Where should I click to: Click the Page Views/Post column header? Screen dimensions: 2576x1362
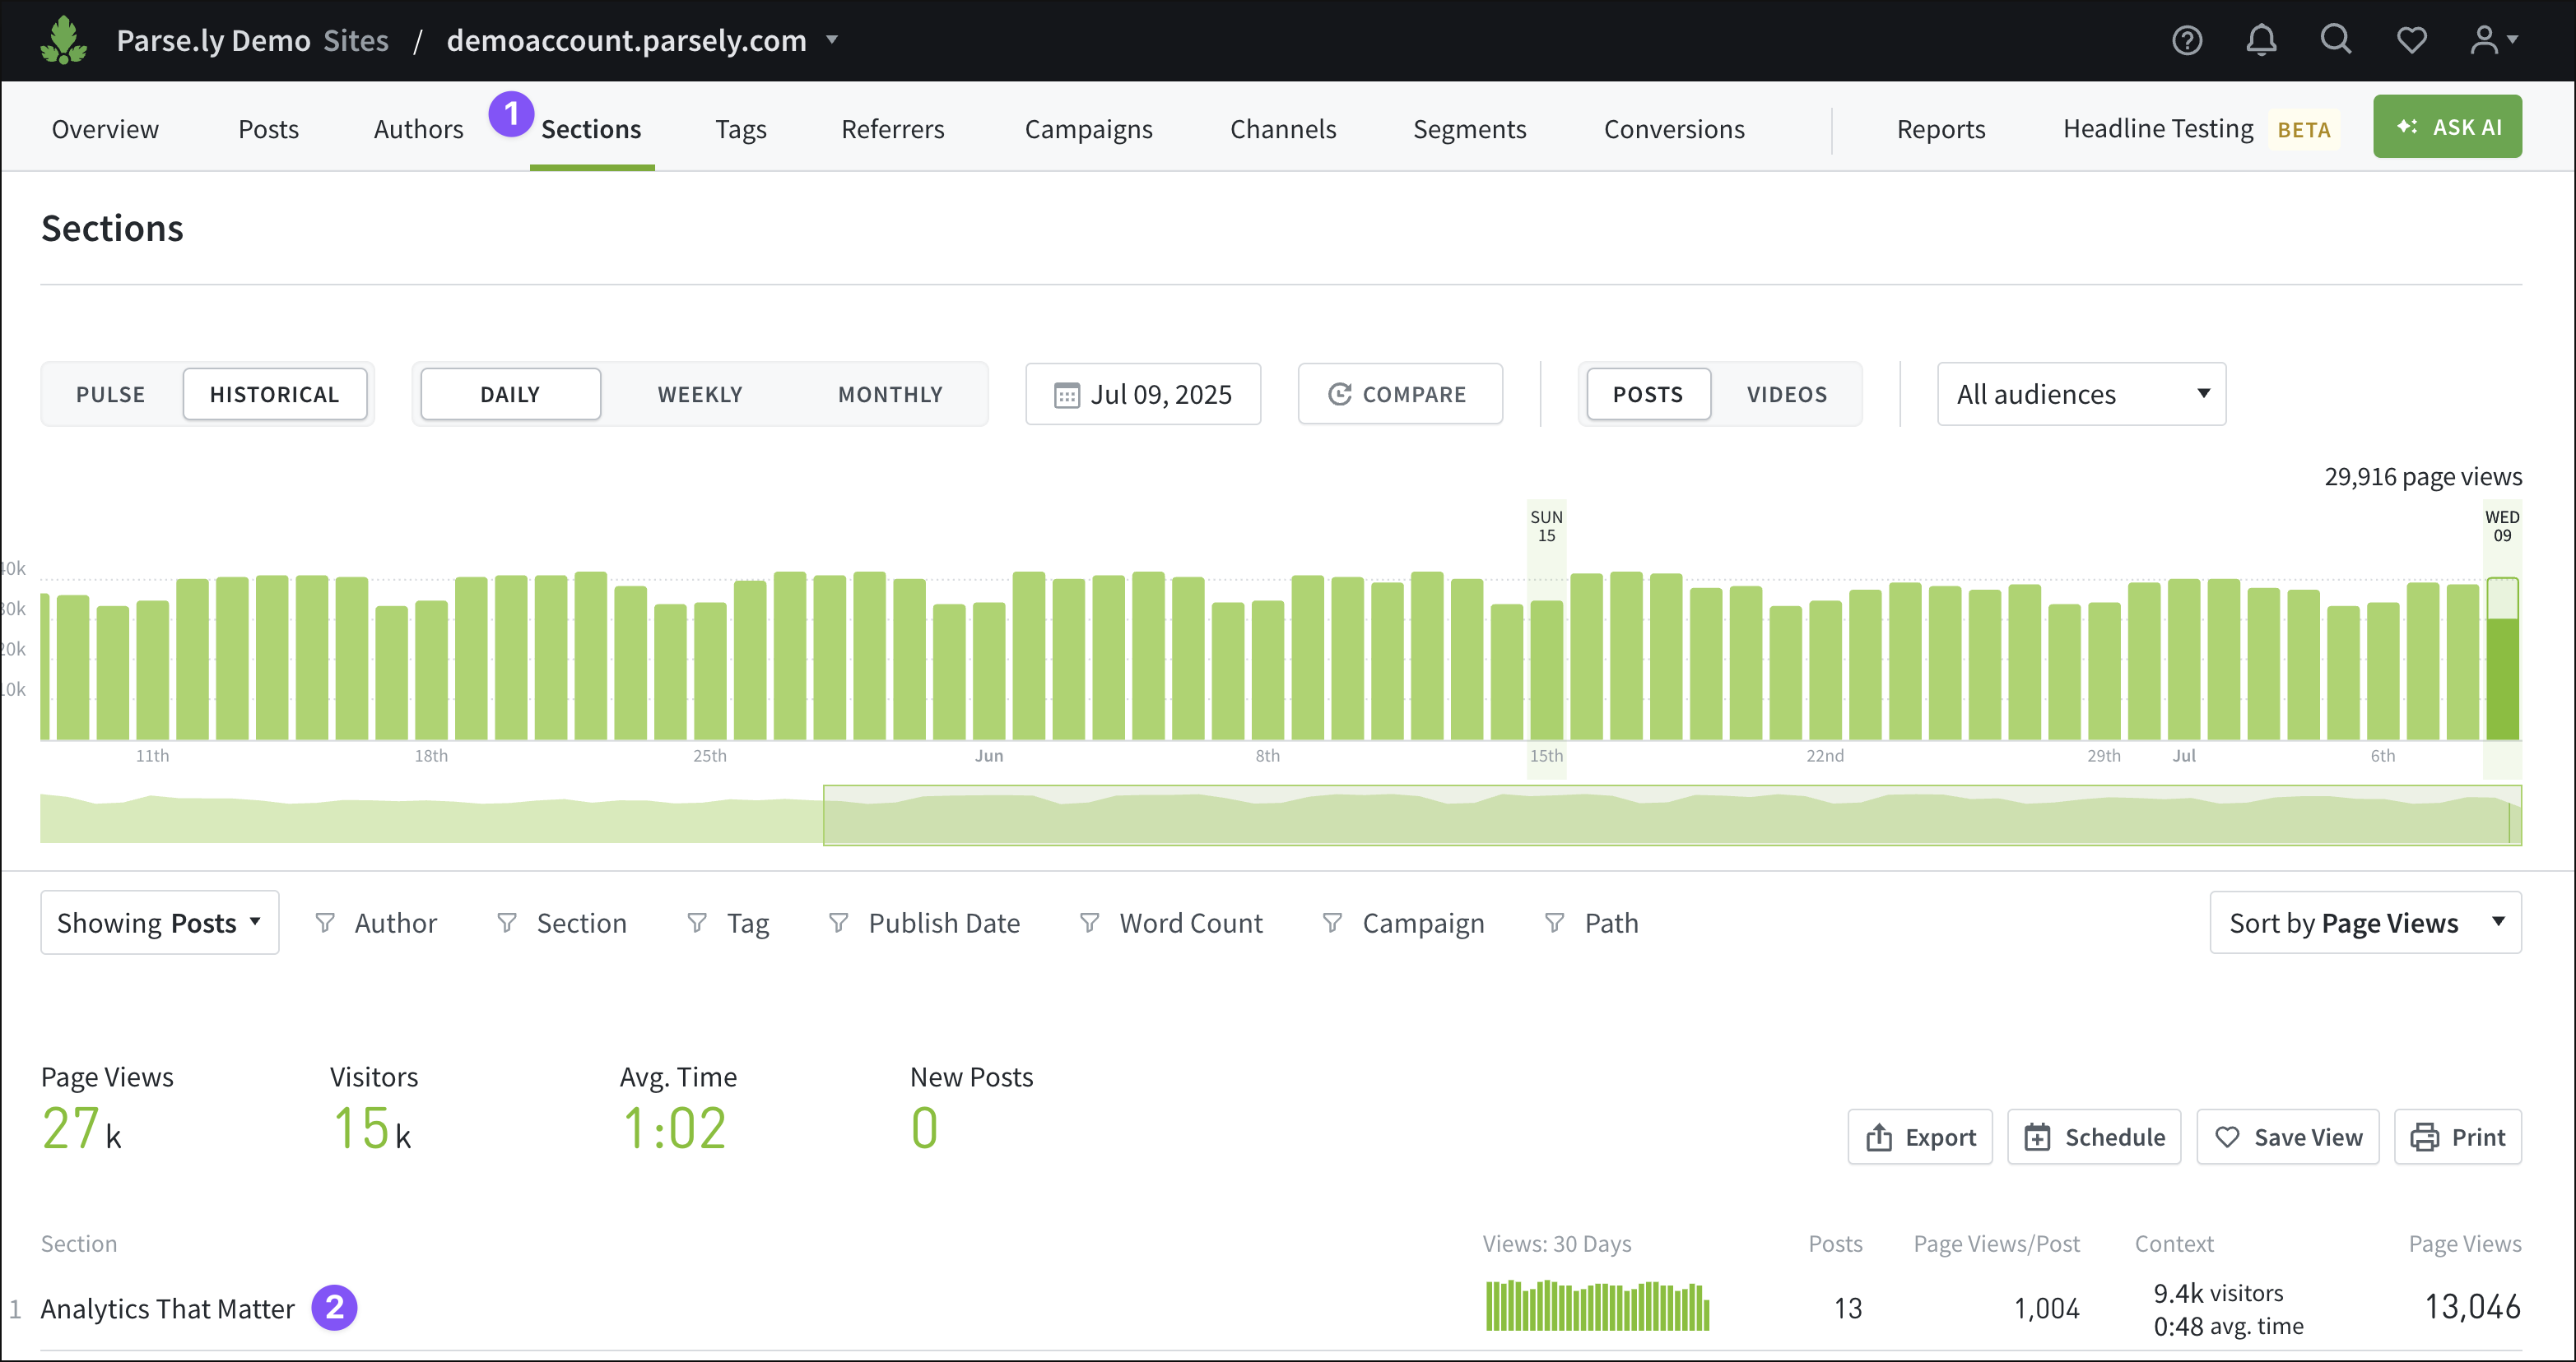pos(1996,1244)
